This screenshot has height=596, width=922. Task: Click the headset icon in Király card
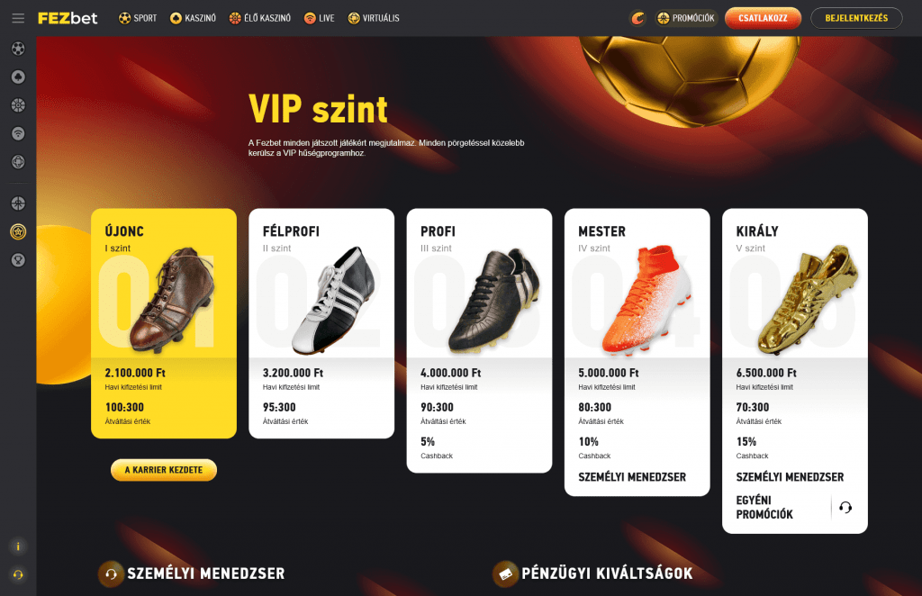click(845, 507)
